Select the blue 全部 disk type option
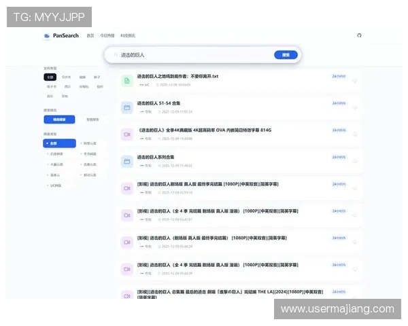Image resolution: width=408 pixels, height=326 pixels. click(x=60, y=143)
